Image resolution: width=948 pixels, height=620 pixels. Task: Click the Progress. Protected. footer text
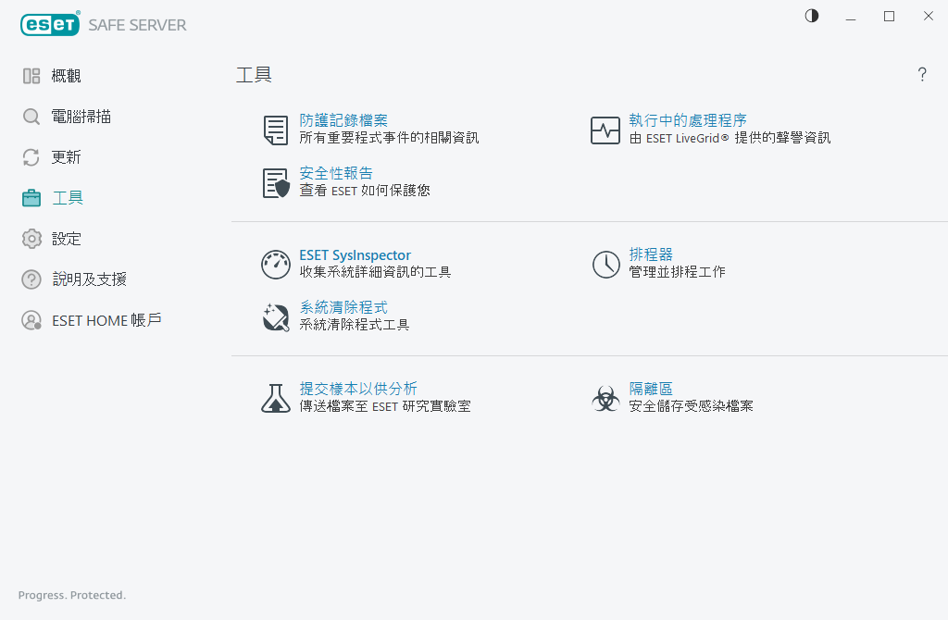(x=72, y=595)
